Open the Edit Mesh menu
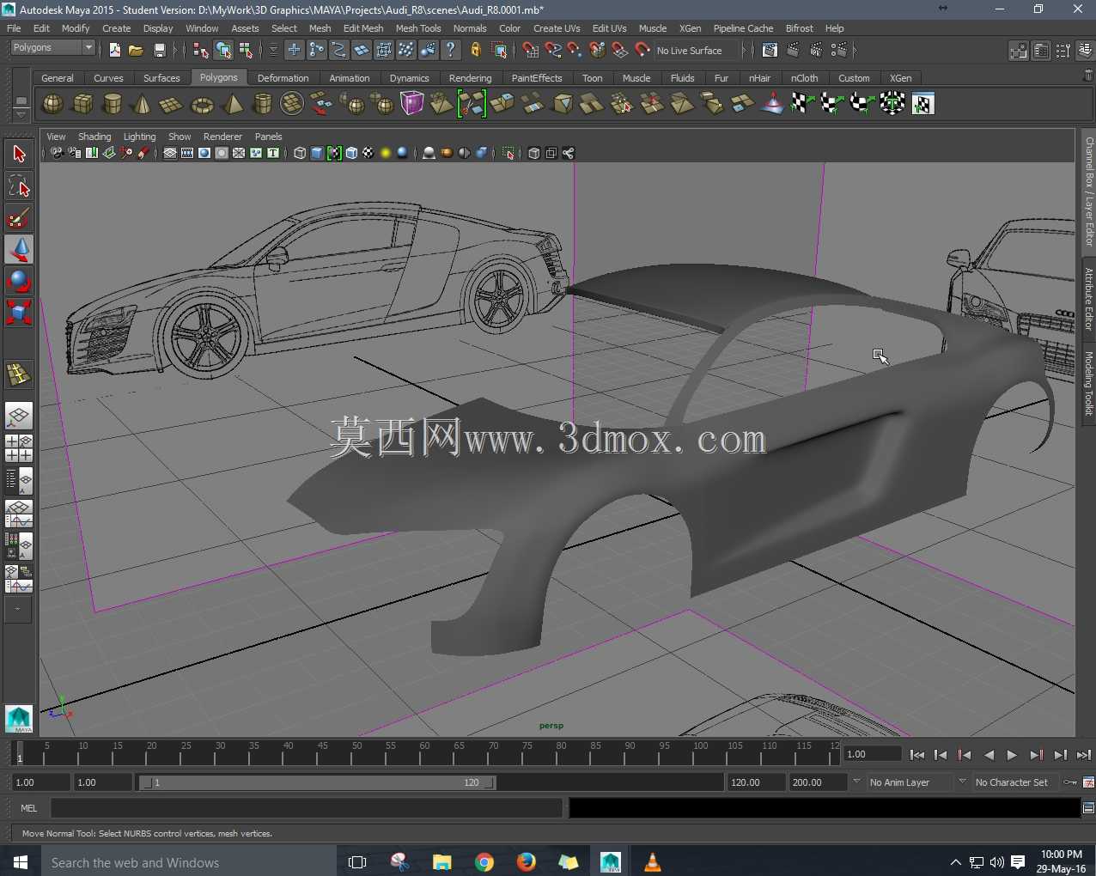This screenshot has height=876, width=1096. 363,28
